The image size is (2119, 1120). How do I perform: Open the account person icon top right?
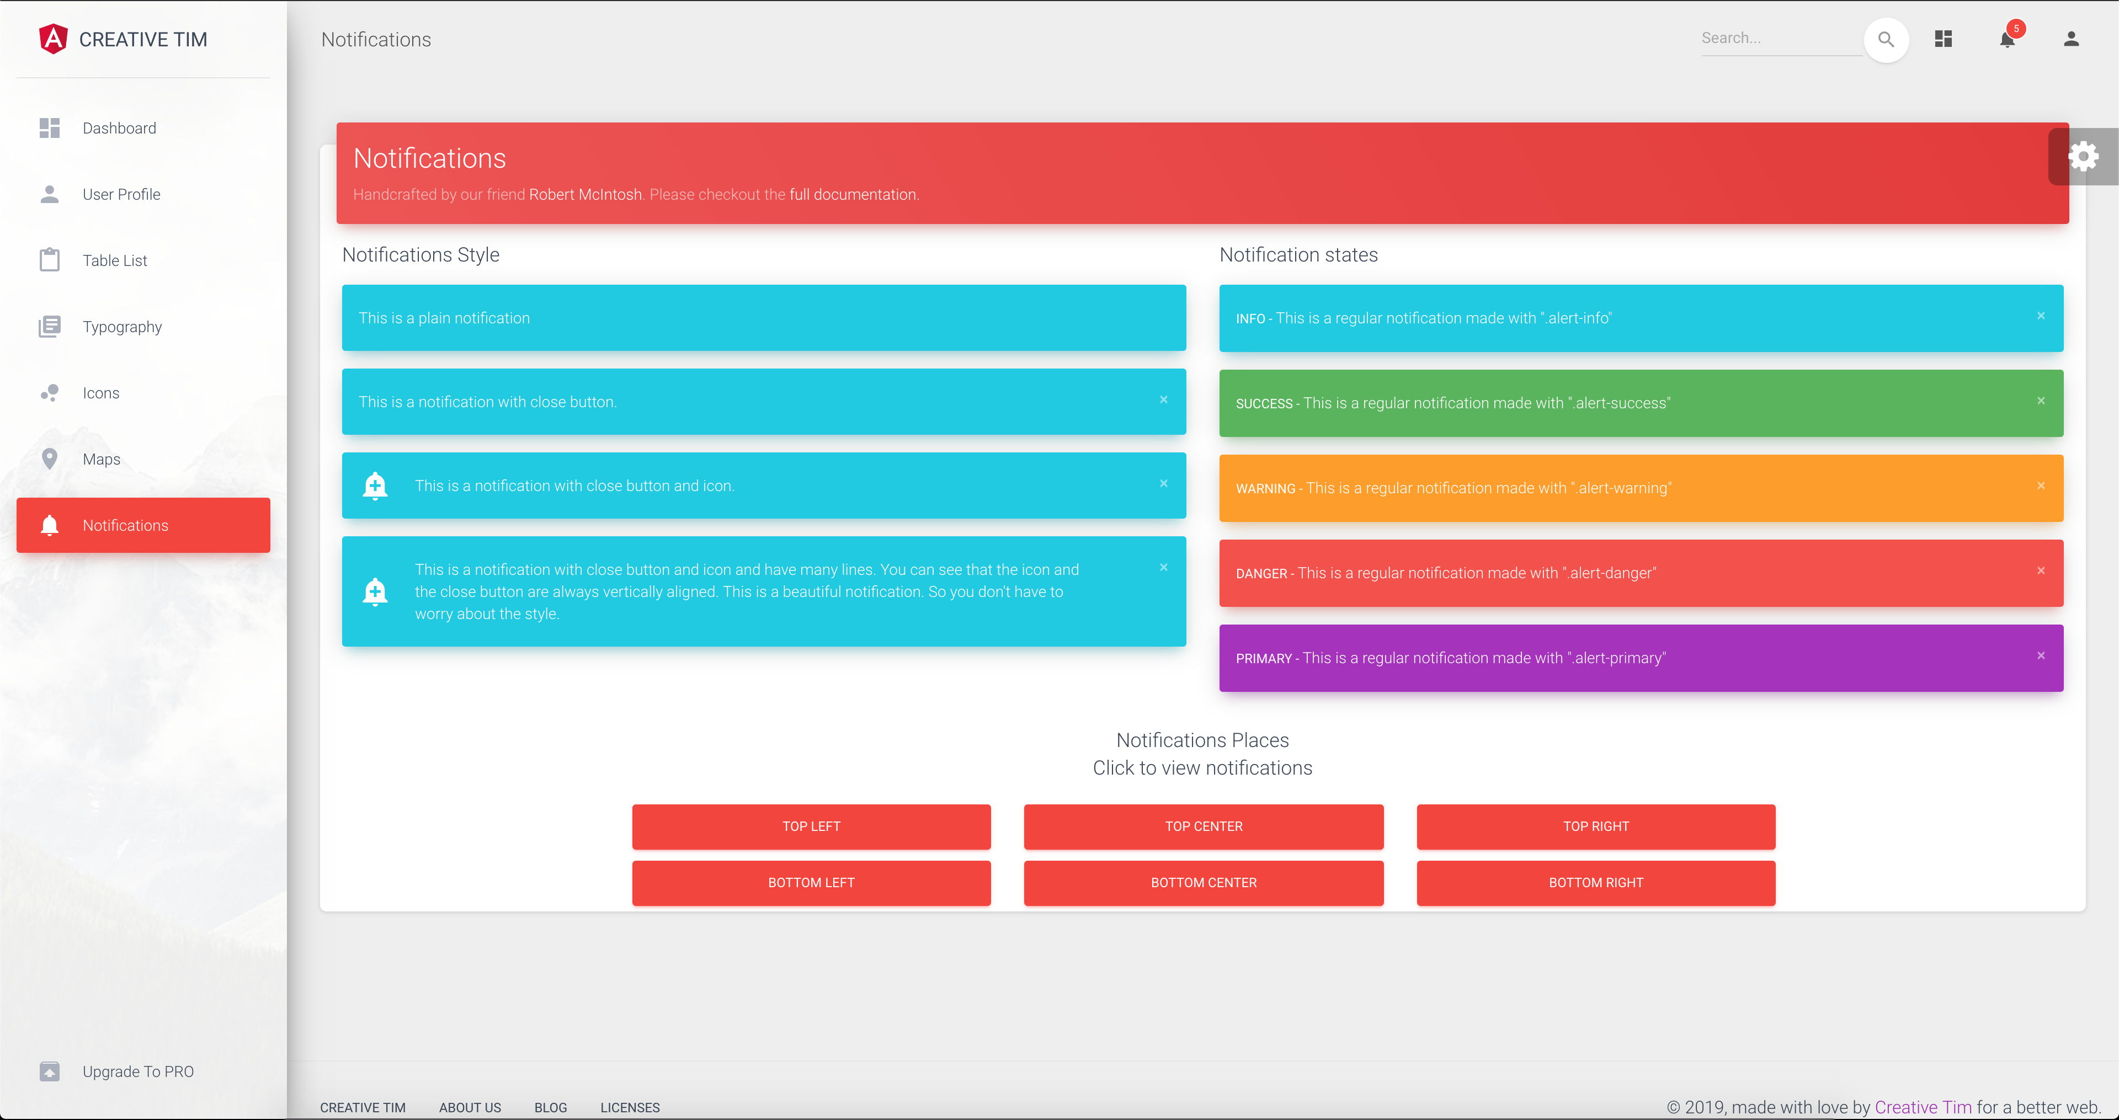coord(2072,39)
